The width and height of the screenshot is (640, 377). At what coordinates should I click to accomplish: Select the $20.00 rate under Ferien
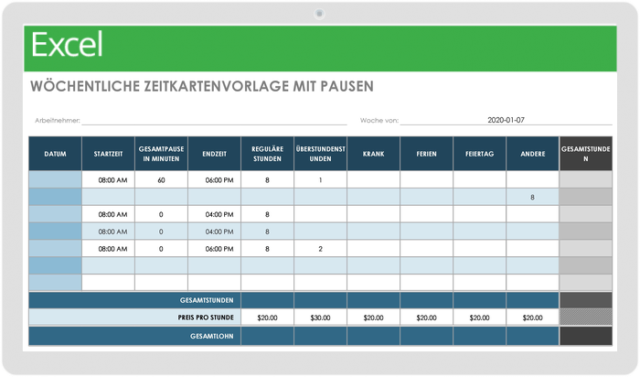[x=427, y=318]
